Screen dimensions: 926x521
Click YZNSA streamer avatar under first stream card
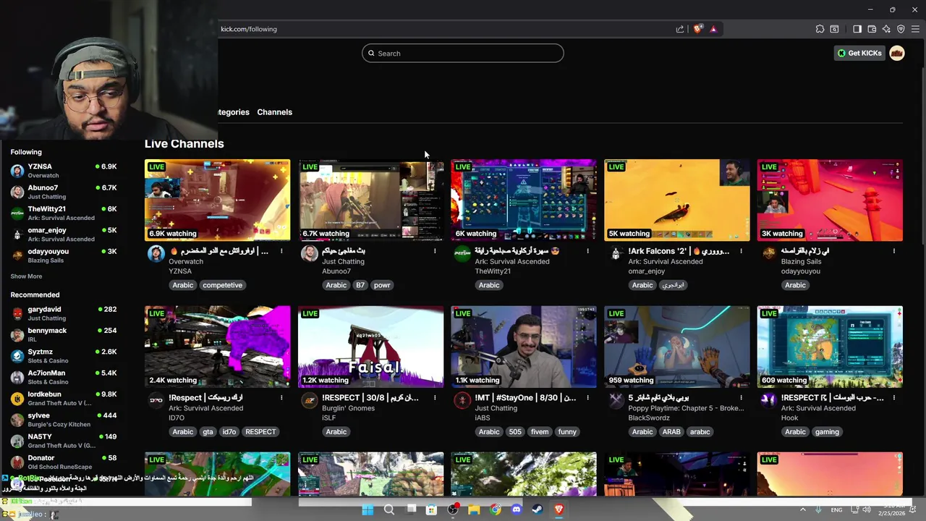(156, 253)
